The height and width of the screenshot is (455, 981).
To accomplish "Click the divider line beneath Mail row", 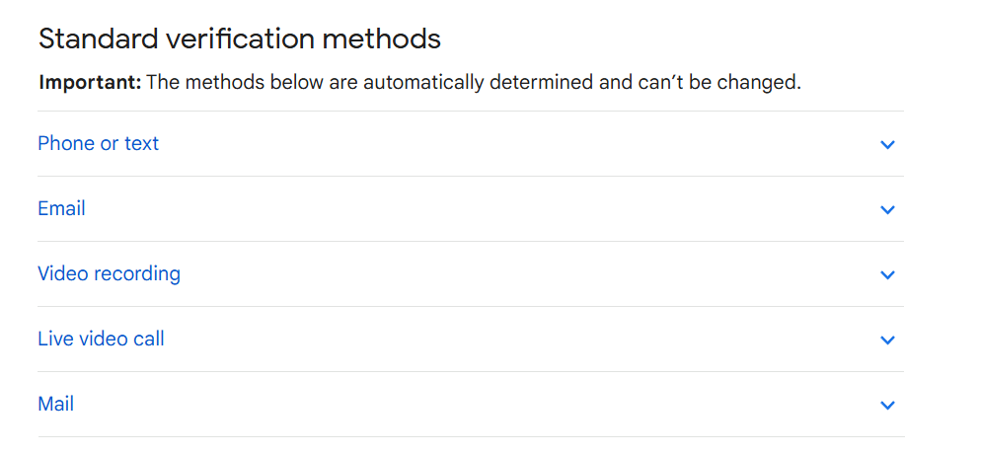I will pos(470,436).
